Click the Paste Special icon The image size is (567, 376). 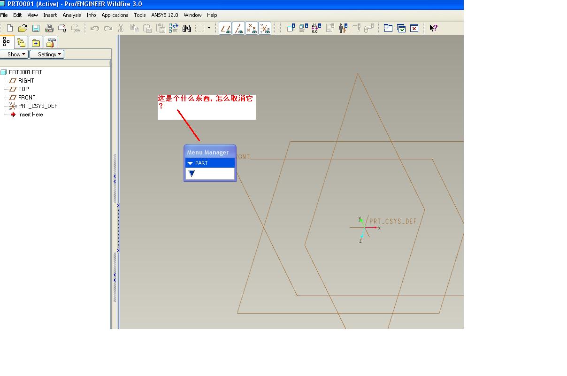[x=161, y=28]
